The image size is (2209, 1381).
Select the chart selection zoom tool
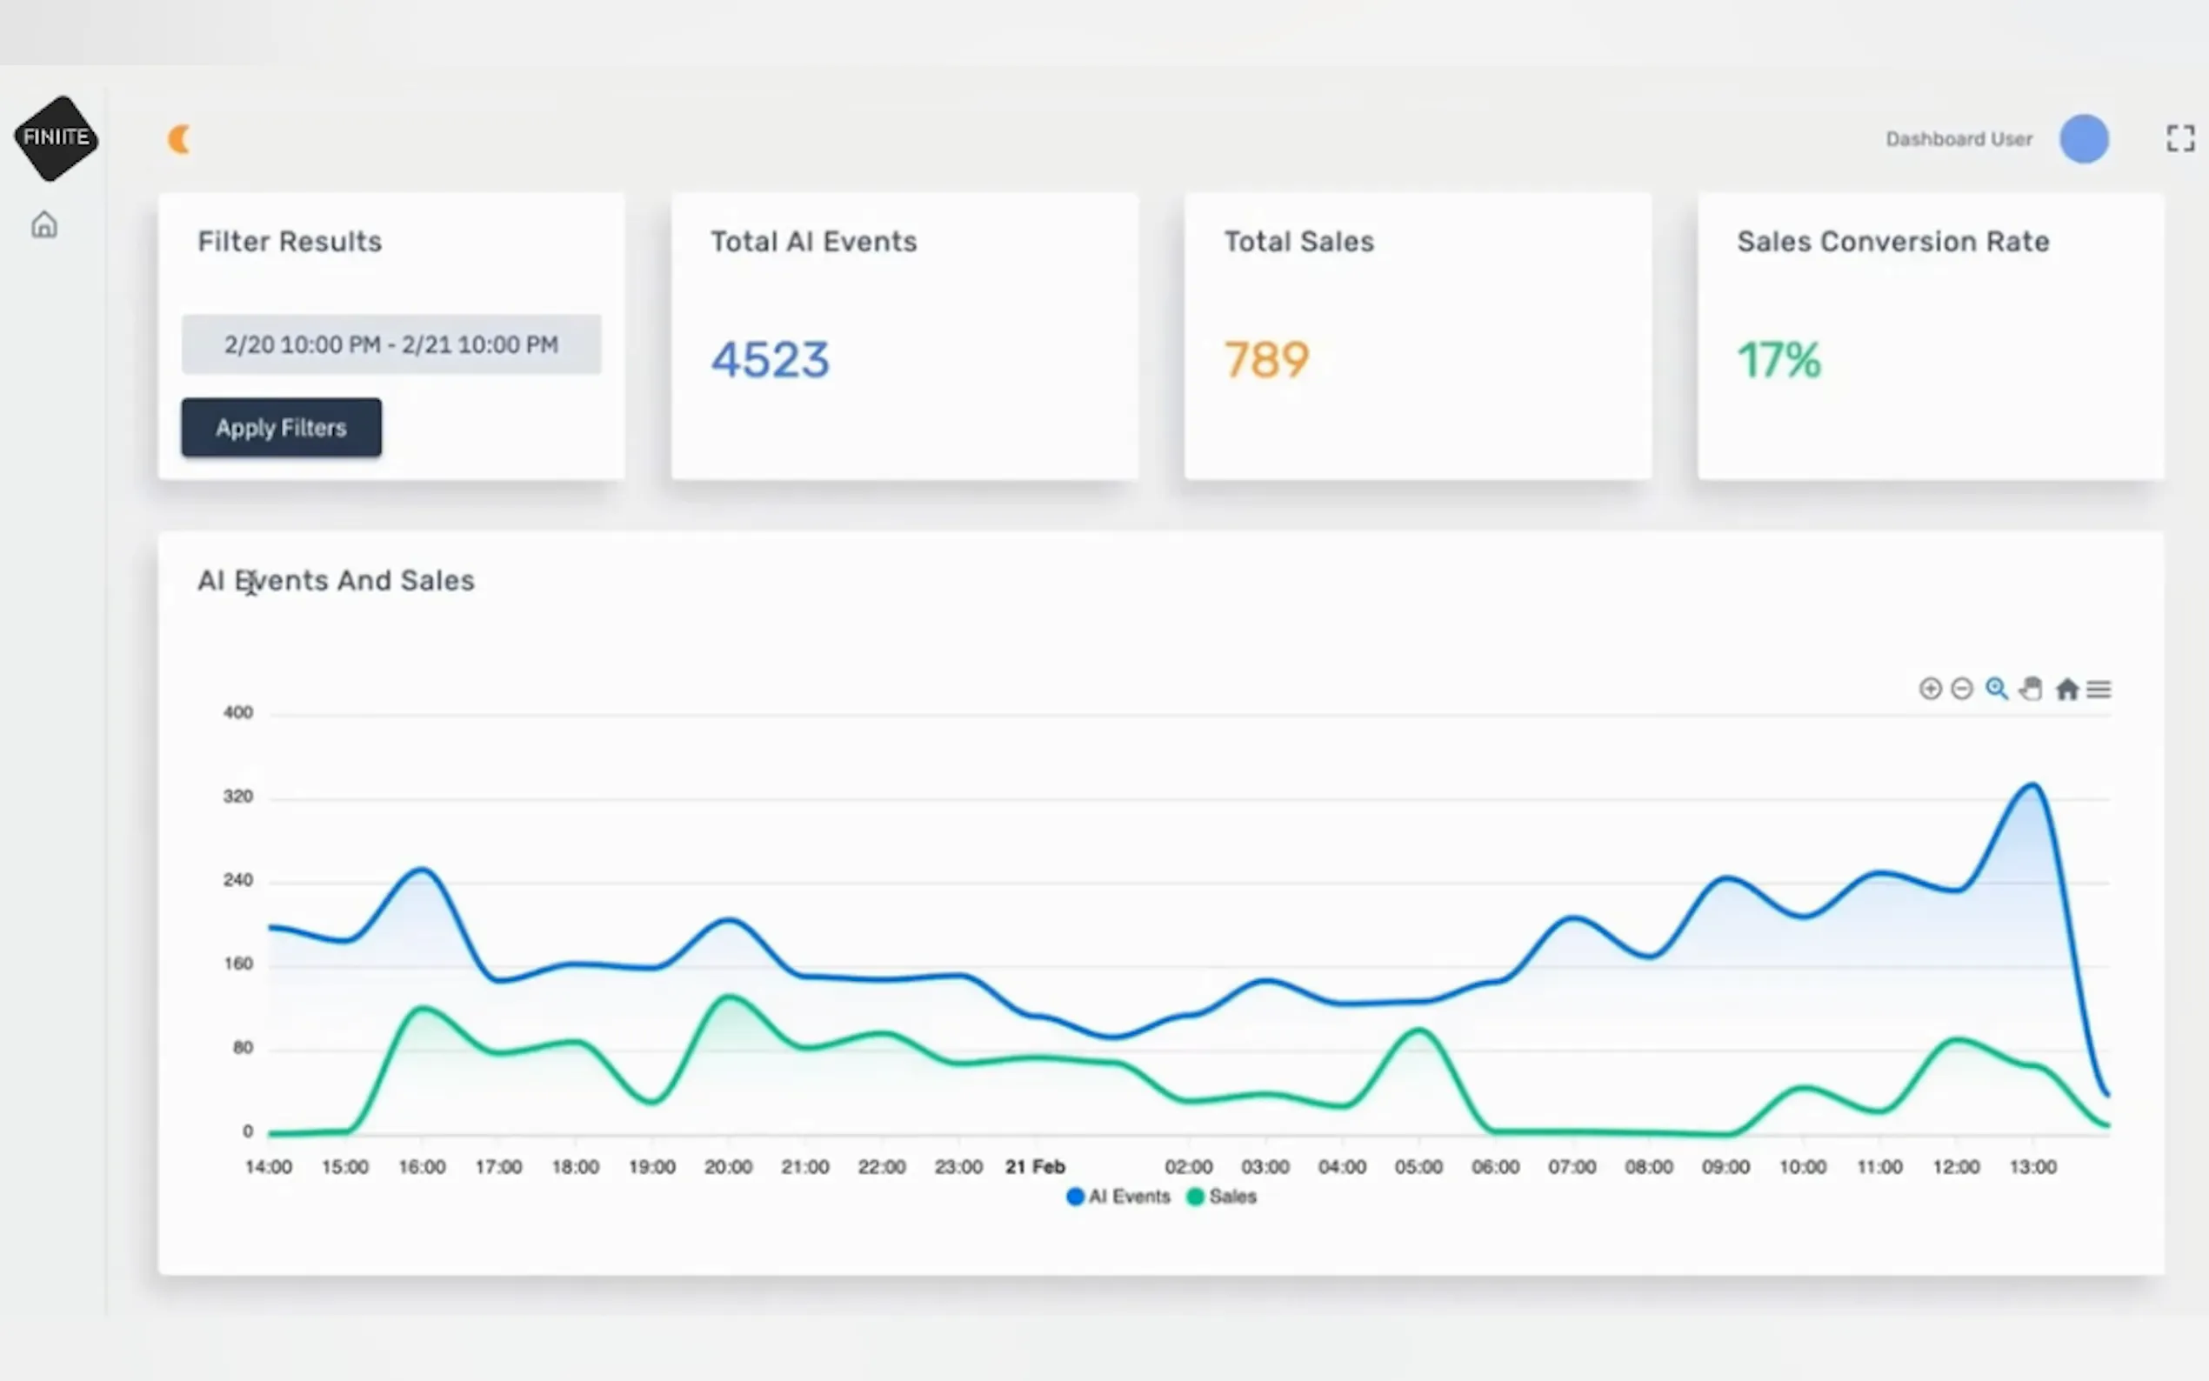1996,689
